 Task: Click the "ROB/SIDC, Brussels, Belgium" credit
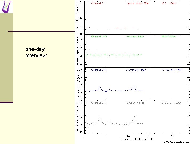[x=176, y=142]
